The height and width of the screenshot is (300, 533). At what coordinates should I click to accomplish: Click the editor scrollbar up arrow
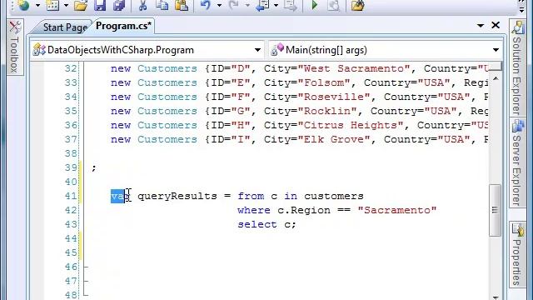pos(496,78)
